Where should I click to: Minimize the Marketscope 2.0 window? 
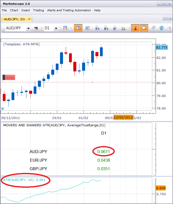[x=159, y=4]
